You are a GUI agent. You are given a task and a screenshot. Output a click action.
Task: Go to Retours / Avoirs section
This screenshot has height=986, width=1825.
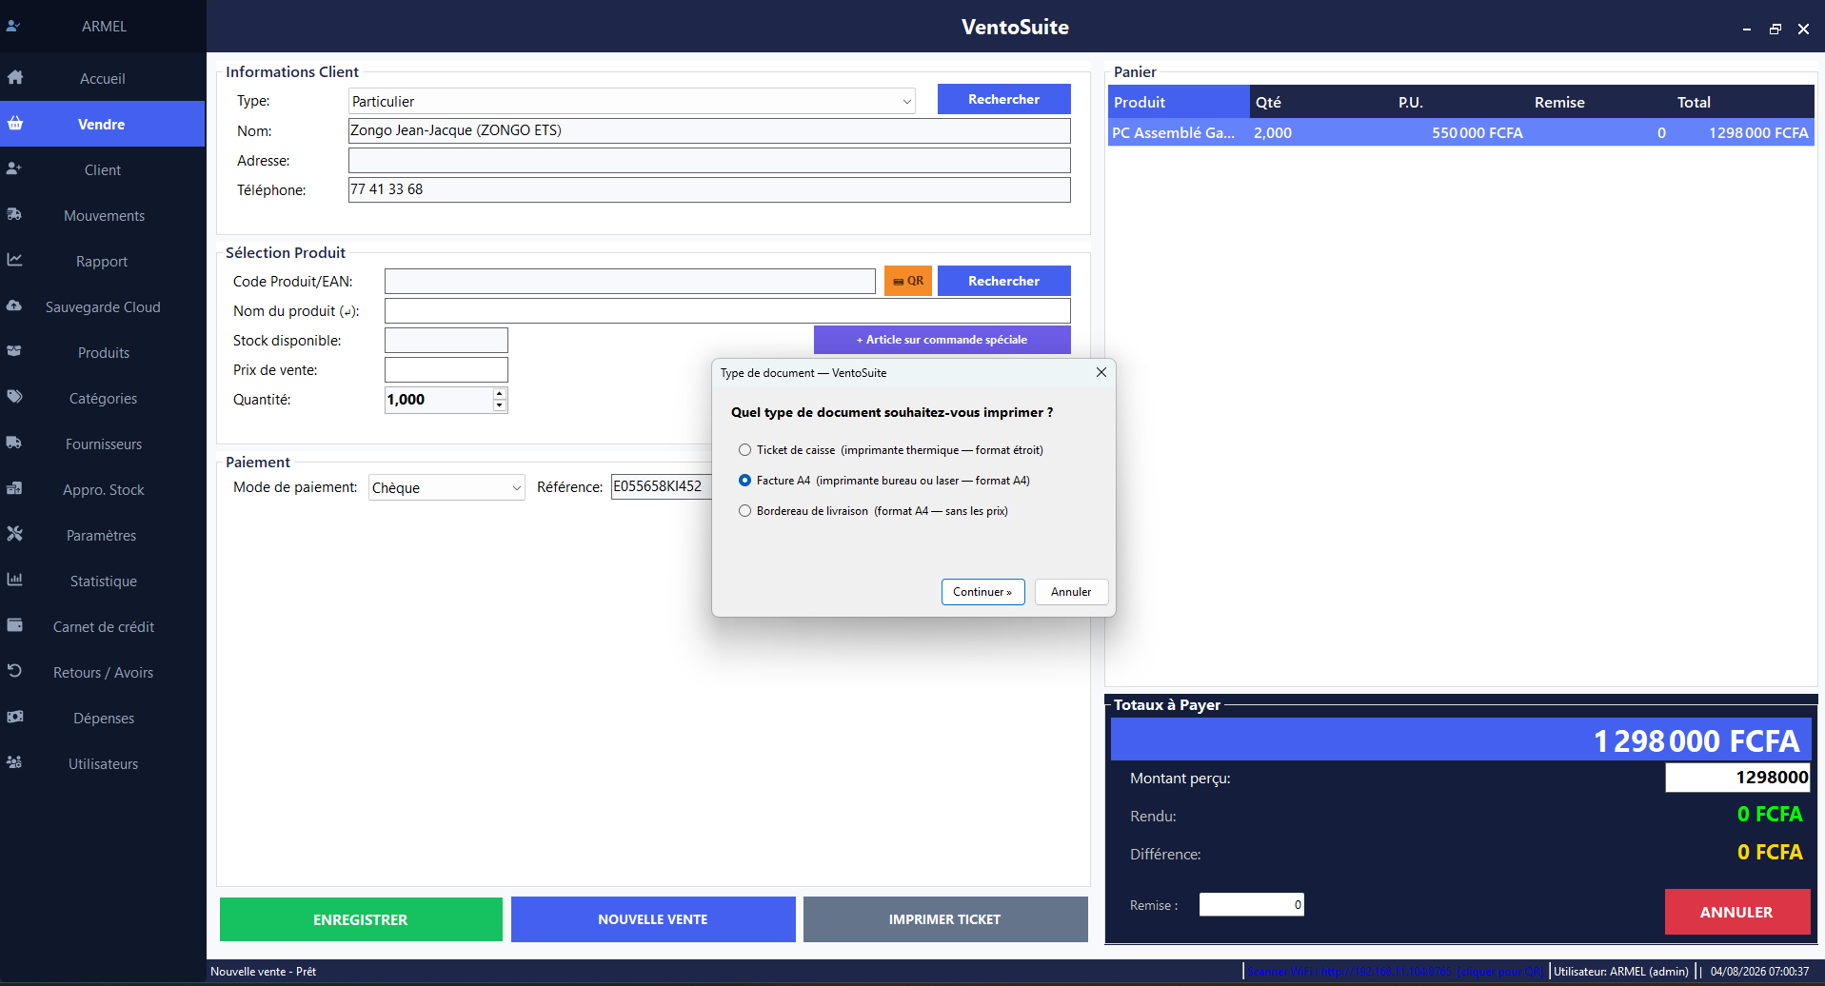(x=103, y=672)
